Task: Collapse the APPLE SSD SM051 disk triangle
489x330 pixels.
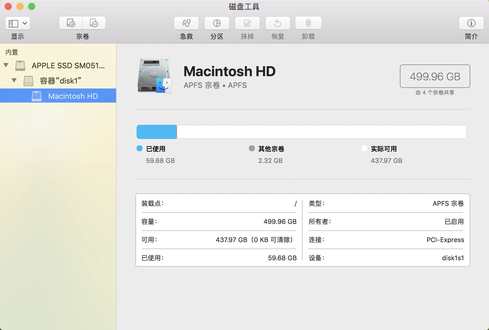Action: point(6,65)
